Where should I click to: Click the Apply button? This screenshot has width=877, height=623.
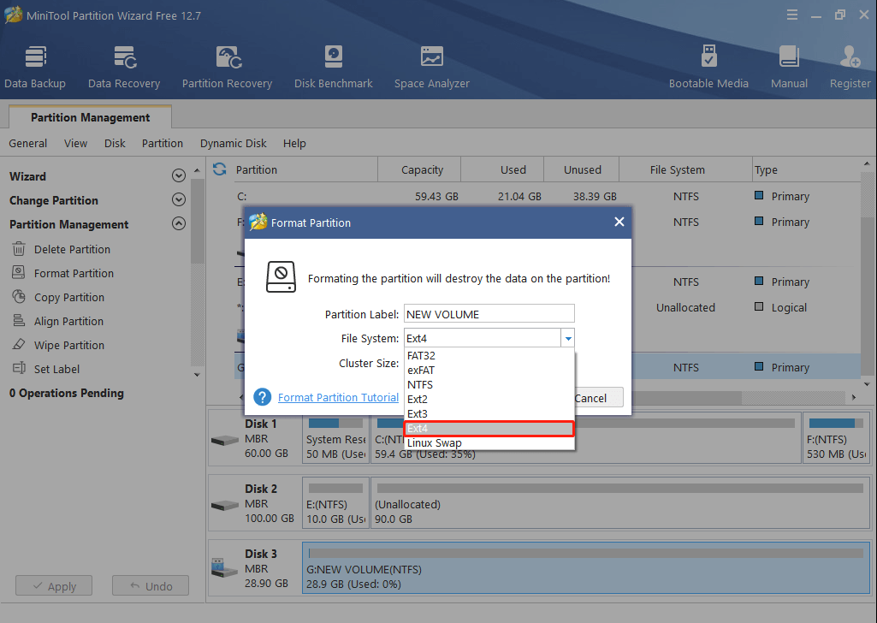pos(54,585)
